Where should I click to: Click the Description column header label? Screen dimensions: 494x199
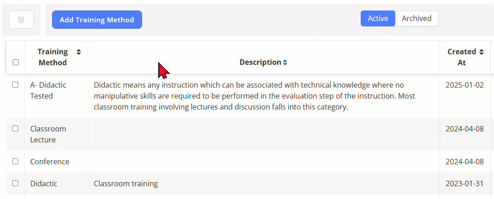(x=260, y=63)
